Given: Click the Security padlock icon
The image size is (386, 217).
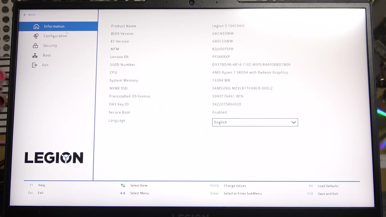Looking at the screenshot, I should point(35,46).
